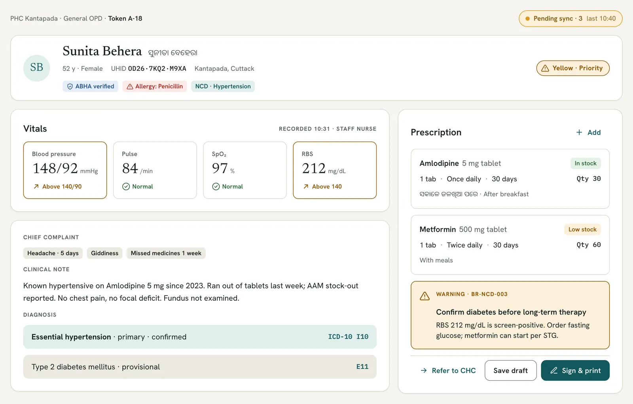Click the NCD · Hypertension tag
Screen dimensions: 633x404
(x=223, y=86)
